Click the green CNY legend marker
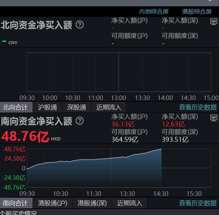 click(x=4, y=41)
